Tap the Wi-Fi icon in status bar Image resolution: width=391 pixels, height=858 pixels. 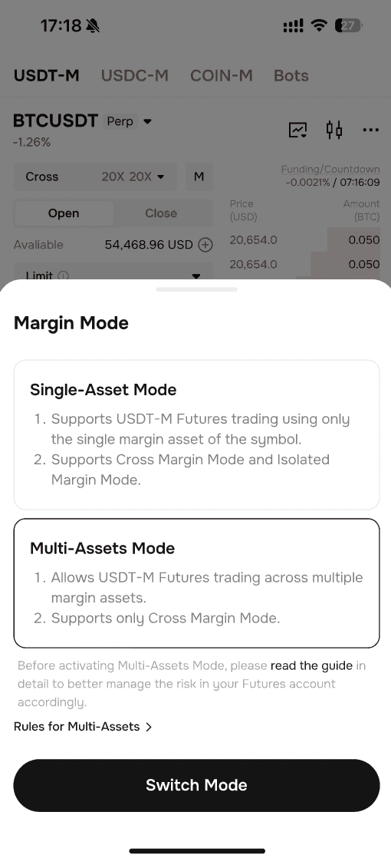click(317, 25)
